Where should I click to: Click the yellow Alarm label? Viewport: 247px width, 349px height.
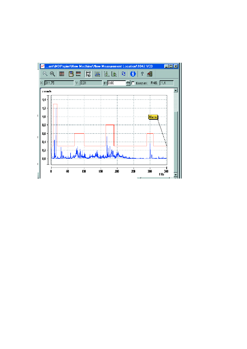click(153, 117)
